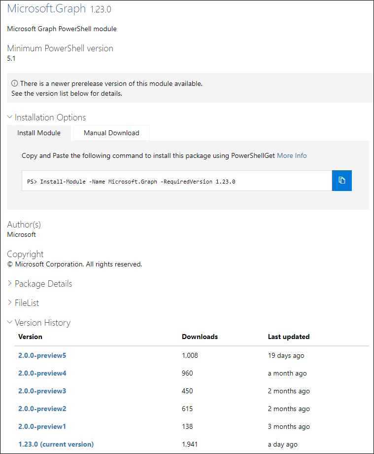Click the 615 downloads value
The width and height of the screenshot is (374, 454).
pos(187,409)
